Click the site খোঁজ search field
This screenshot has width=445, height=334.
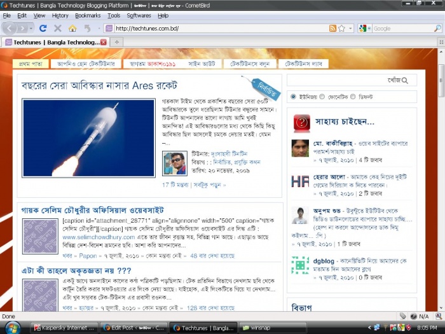(x=352, y=80)
